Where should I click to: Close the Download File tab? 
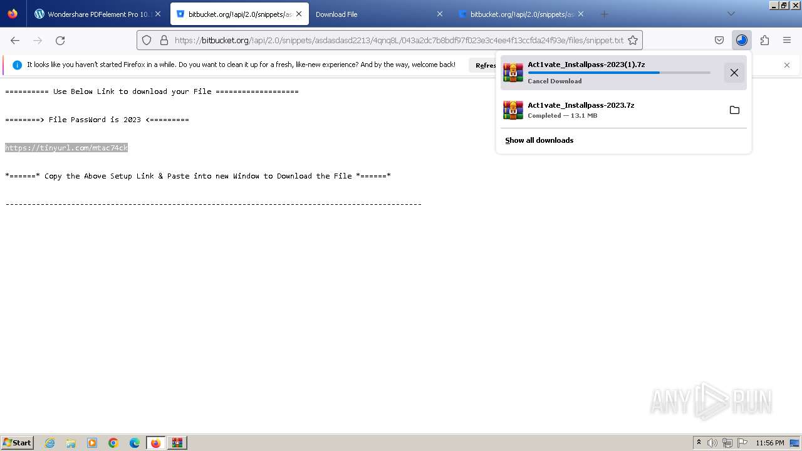click(x=440, y=14)
